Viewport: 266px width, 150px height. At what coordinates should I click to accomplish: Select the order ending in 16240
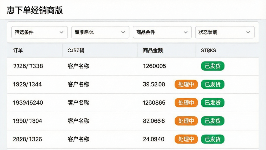[x=28, y=103]
